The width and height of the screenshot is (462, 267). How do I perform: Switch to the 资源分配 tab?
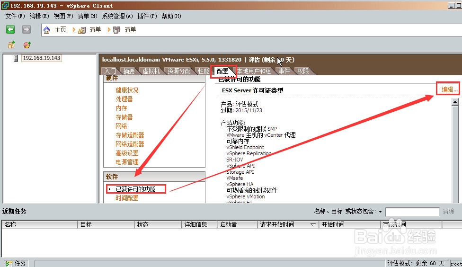coord(179,71)
